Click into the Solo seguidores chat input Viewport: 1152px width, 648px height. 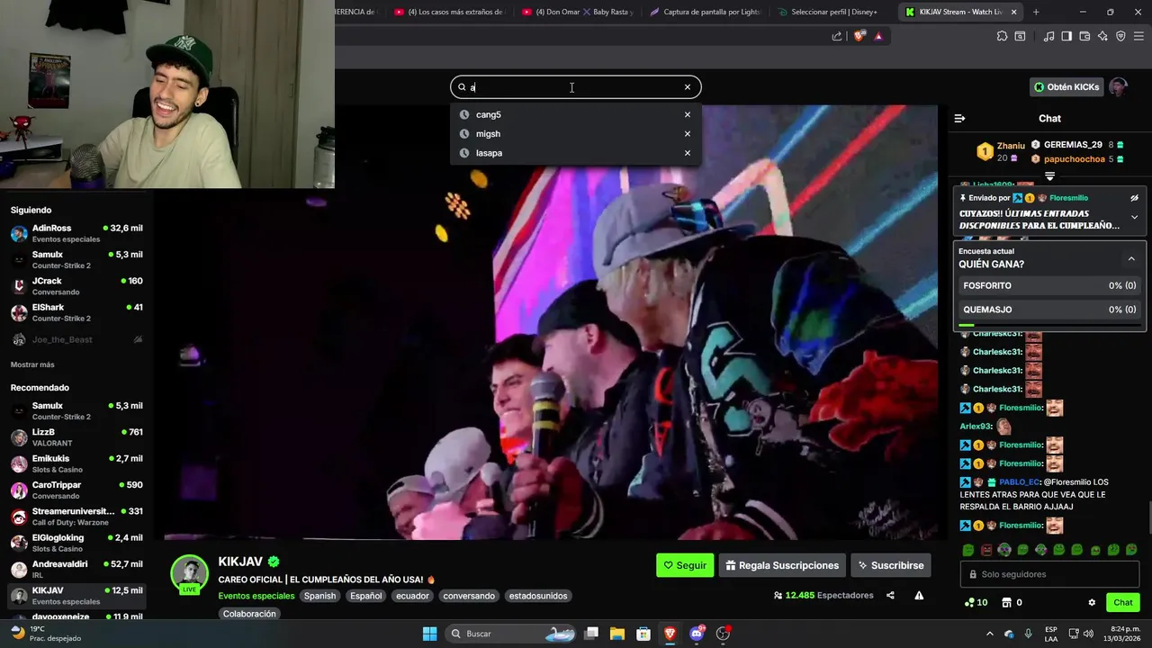tap(1049, 574)
